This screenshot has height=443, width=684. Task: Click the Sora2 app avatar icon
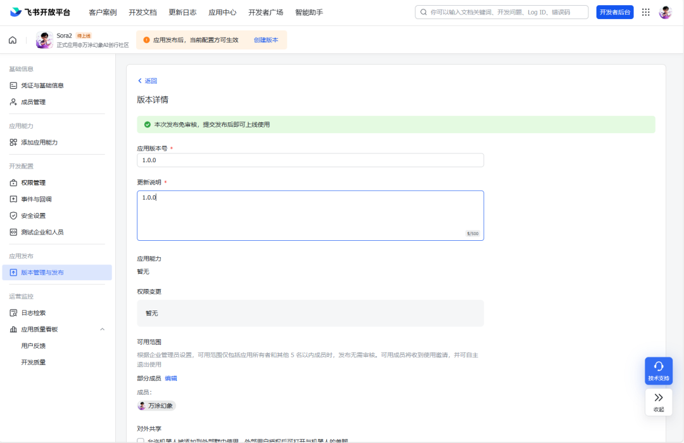click(x=44, y=40)
